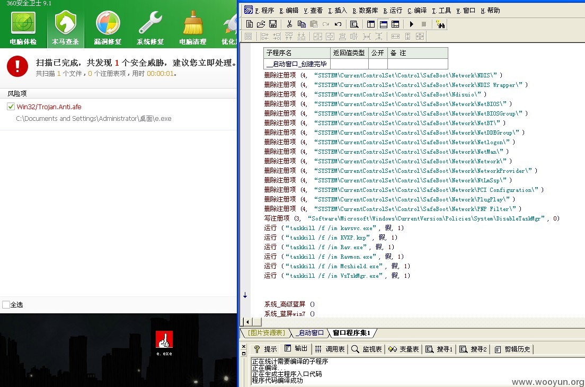Open the R.运行 menu
This screenshot has width=585, height=387.
point(393,11)
